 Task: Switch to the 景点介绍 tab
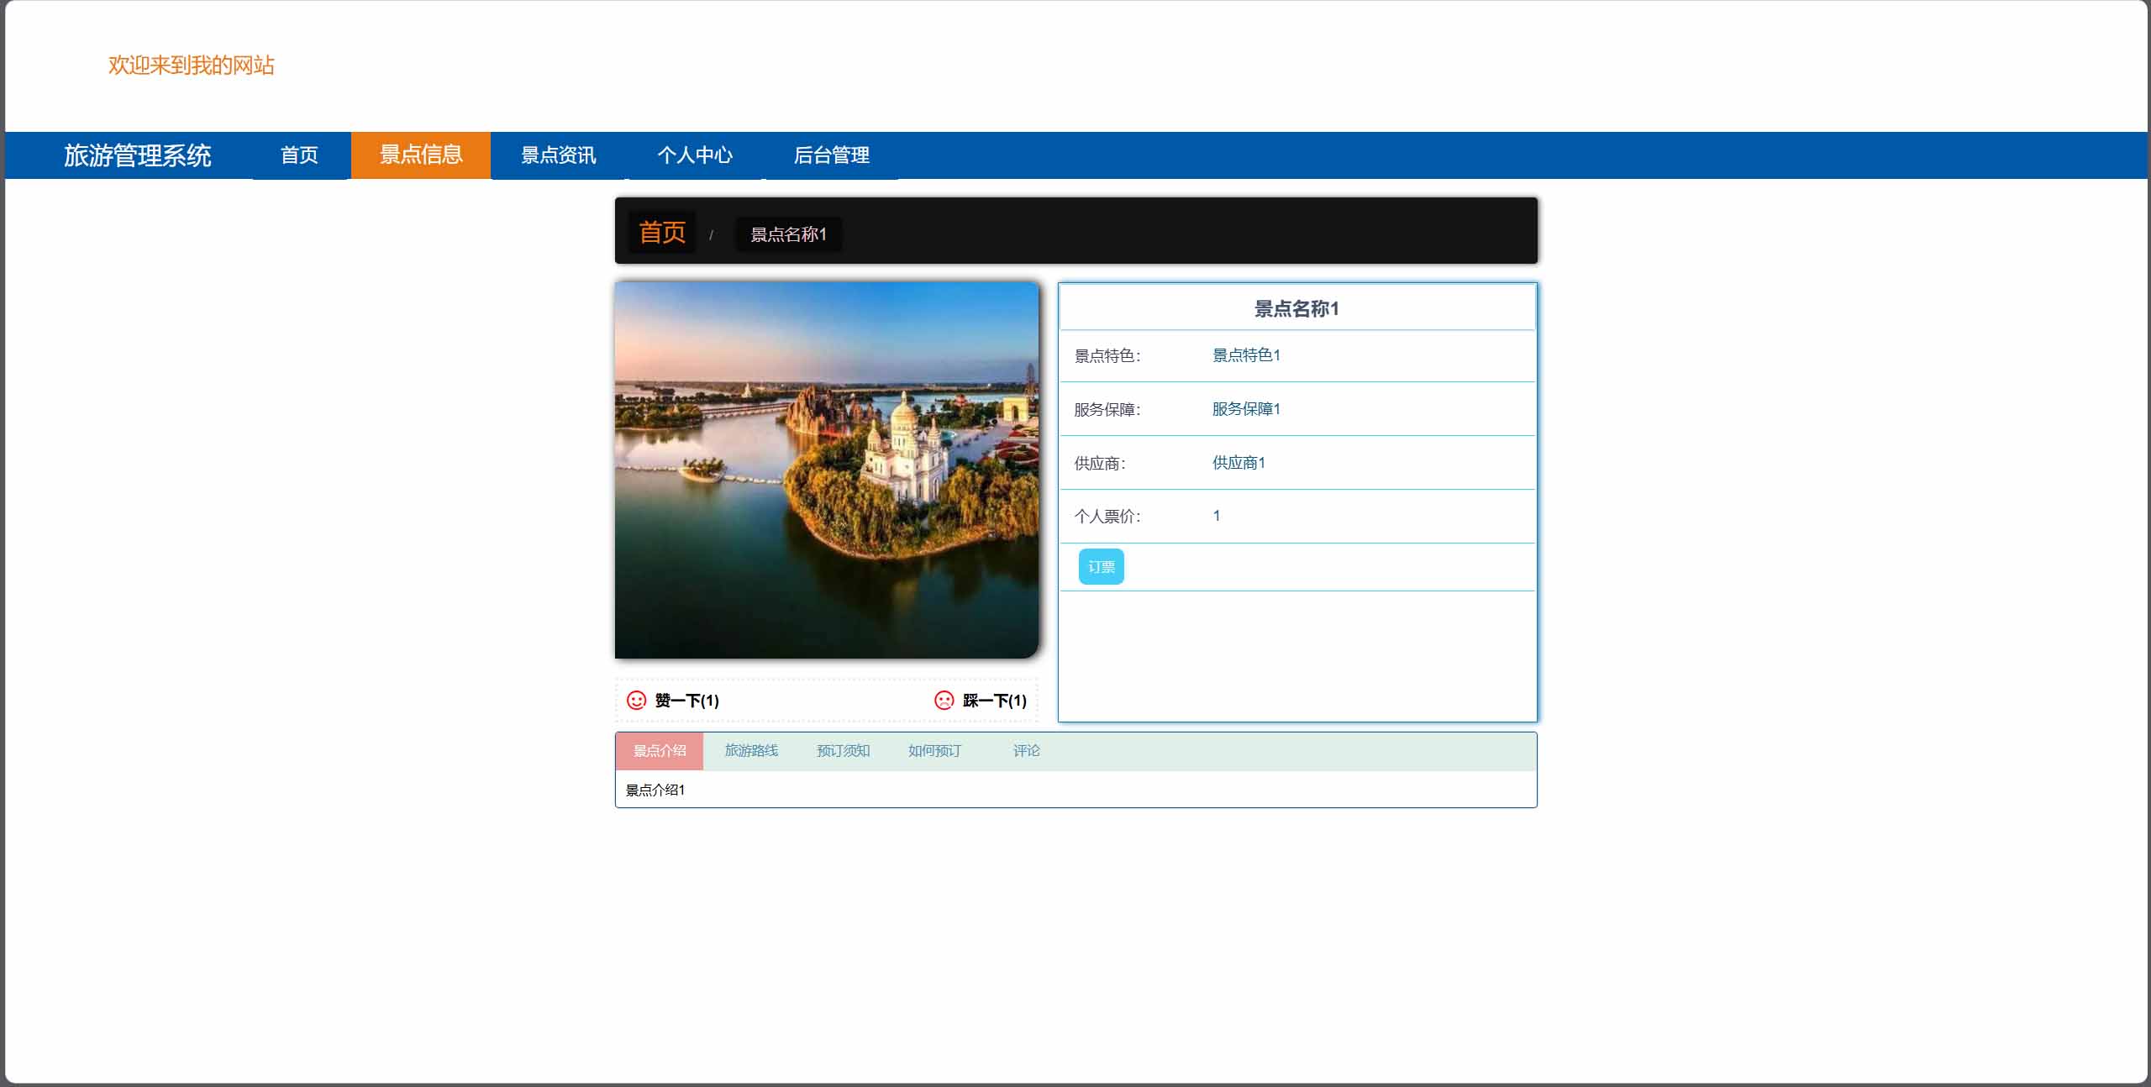(660, 751)
